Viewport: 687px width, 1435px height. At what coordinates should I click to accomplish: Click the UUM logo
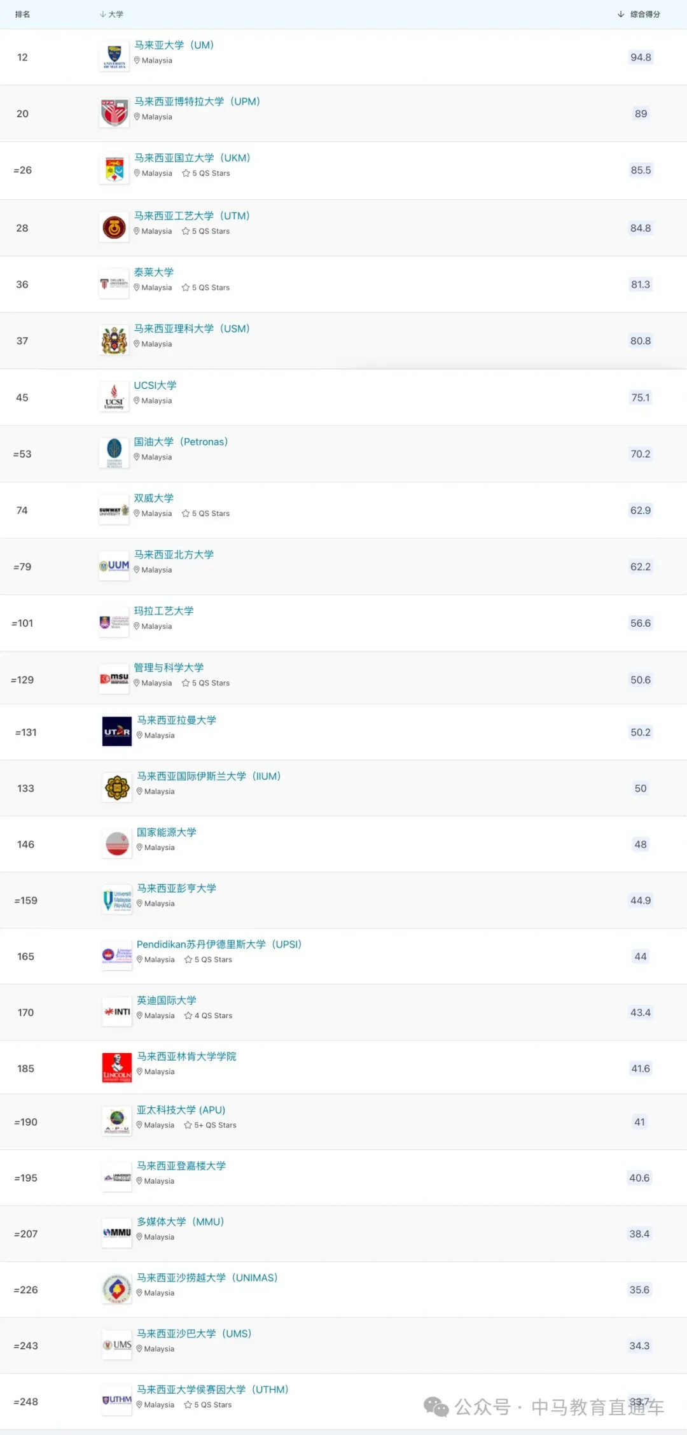114,566
